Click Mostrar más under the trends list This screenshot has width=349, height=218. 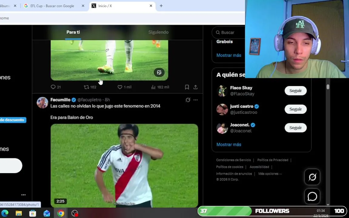coord(229,55)
